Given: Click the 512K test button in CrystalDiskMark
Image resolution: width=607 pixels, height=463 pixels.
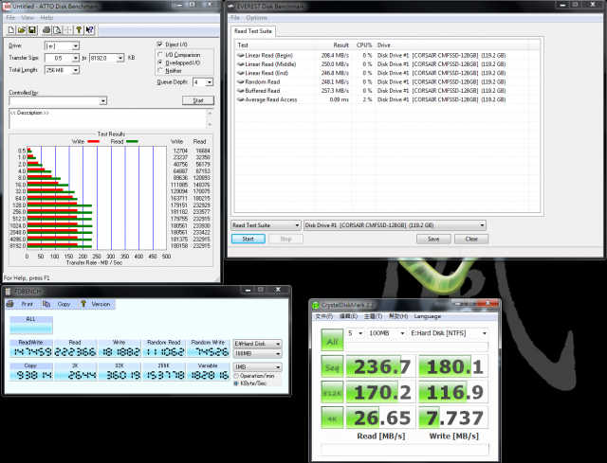Looking at the screenshot, I should [x=332, y=392].
